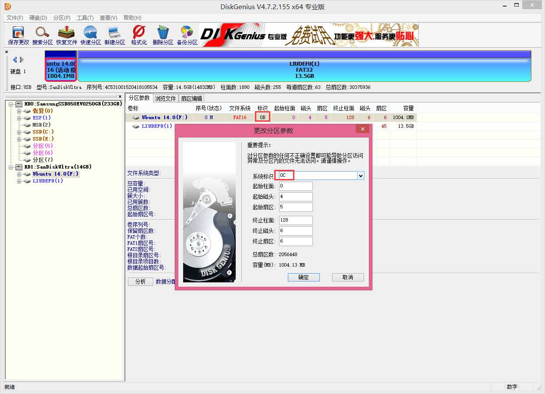The height and width of the screenshot is (394, 545).
Task: Select LIUDEFU(1) row in partition table
Action: pos(271,126)
